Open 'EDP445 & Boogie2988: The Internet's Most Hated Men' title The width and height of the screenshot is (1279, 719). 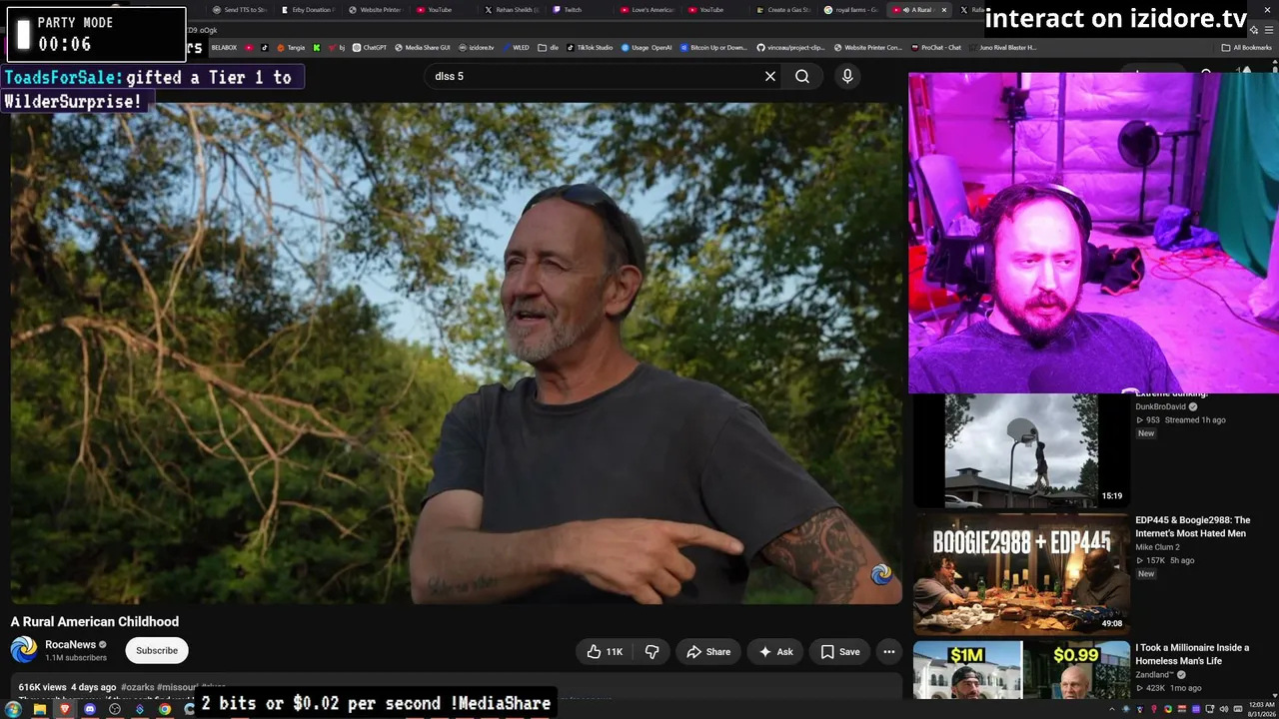pyautogui.click(x=1192, y=526)
